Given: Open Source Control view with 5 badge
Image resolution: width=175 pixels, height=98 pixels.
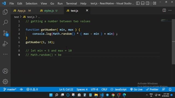Looking at the screenshot, I should click(5, 33).
